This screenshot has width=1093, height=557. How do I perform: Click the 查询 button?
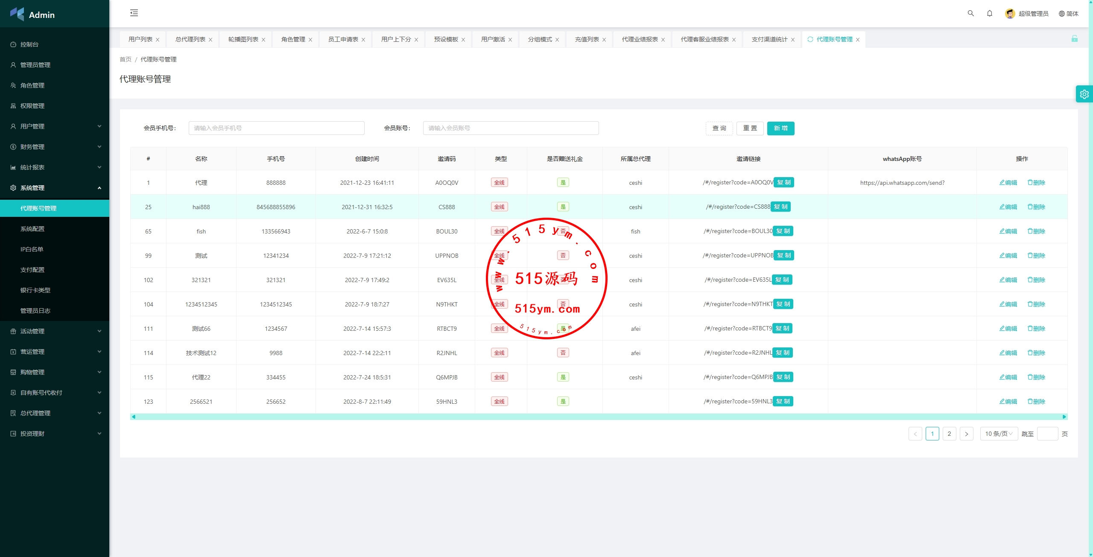click(x=719, y=128)
